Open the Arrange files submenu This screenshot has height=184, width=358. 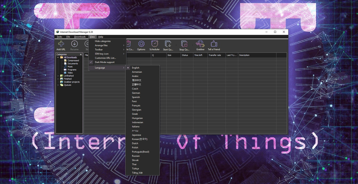coord(107,45)
